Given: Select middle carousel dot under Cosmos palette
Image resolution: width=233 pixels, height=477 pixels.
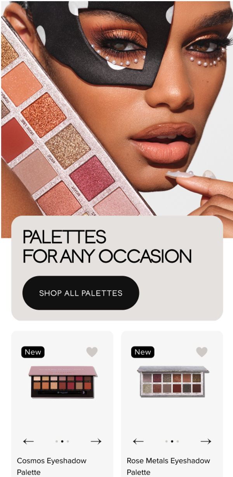Looking at the screenshot, I should click(62, 441).
